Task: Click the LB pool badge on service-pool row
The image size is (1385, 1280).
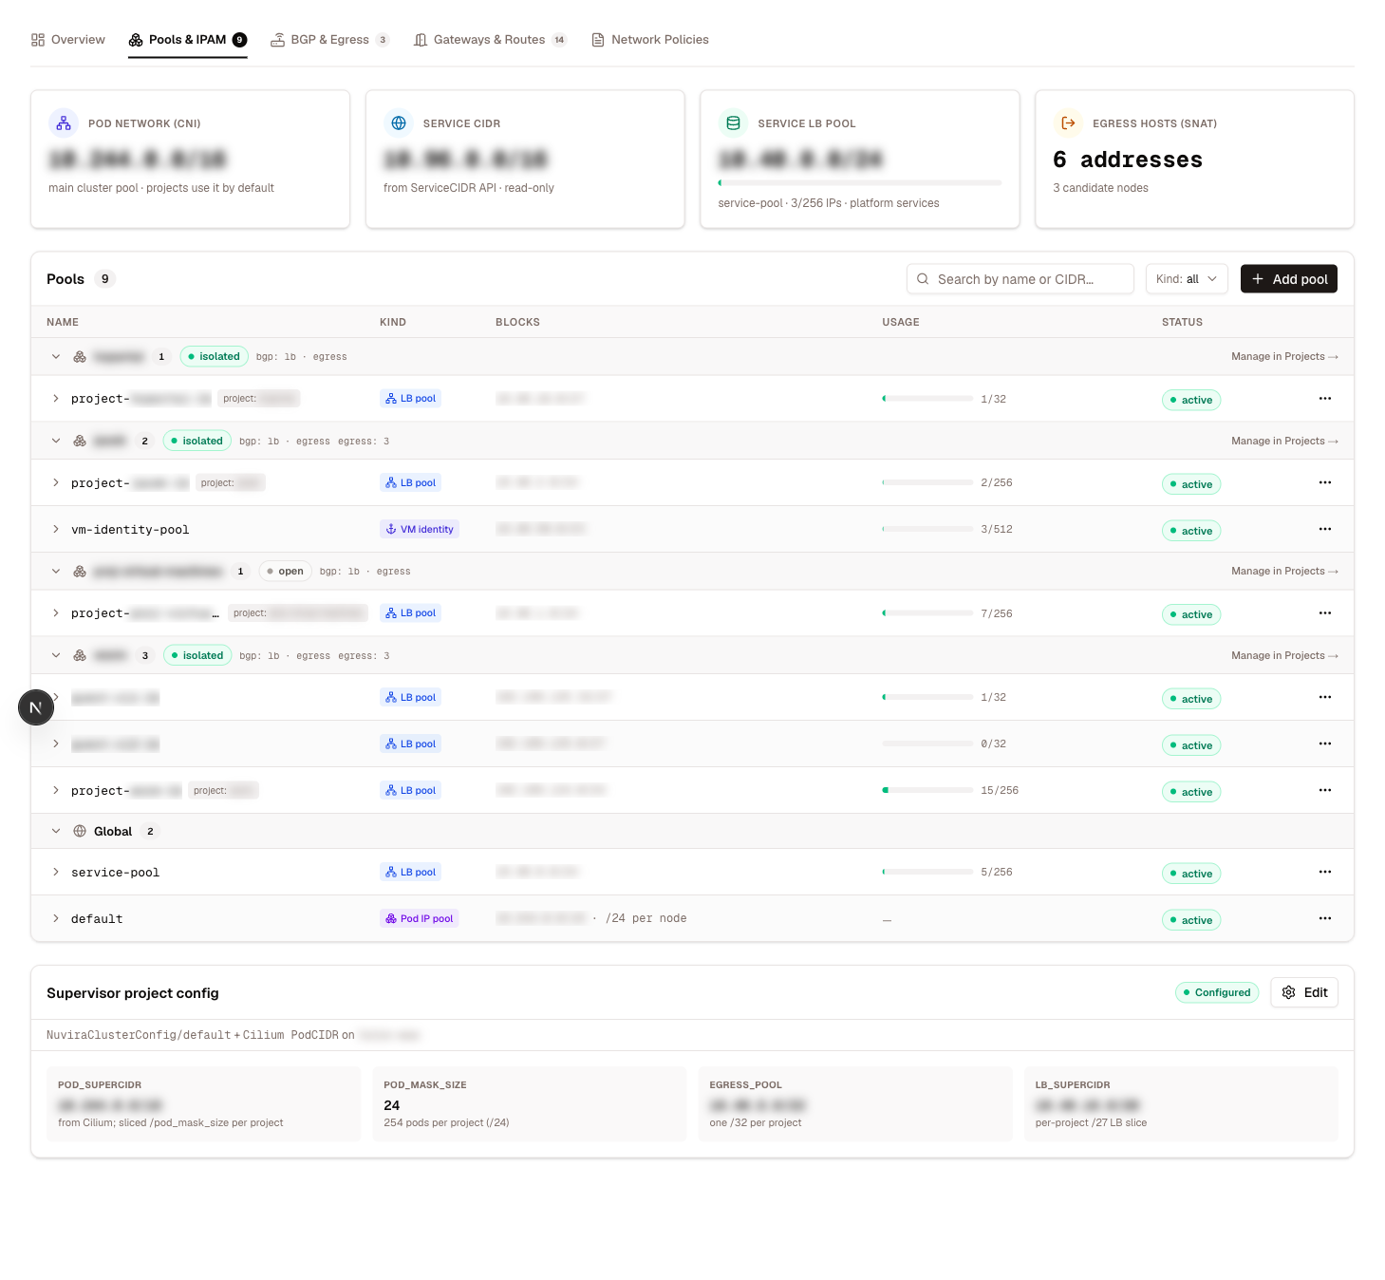Action: click(411, 873)
